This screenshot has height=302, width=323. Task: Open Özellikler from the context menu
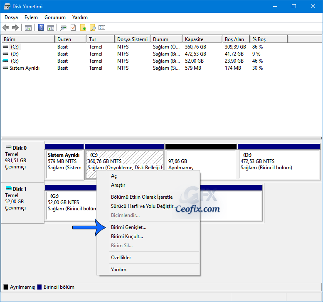tap(148, 257)
